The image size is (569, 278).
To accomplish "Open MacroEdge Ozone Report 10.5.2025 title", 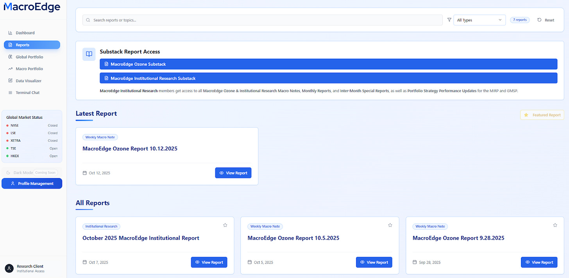I will click(x=293, y=238).
